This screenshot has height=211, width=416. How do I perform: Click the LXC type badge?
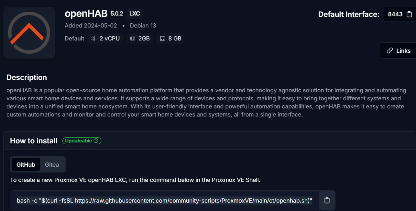135,14
